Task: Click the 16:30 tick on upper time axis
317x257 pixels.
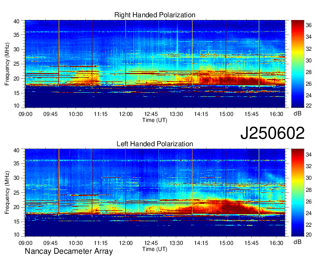Action: click(276, 114)
